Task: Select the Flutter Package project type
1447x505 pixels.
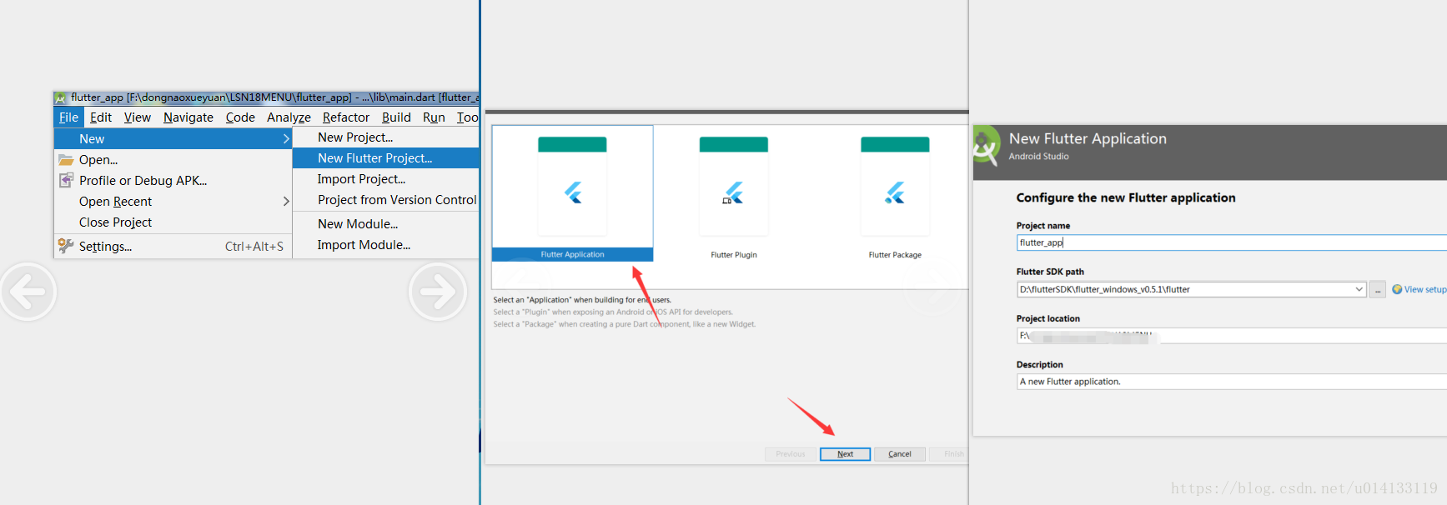Action: 895,193
